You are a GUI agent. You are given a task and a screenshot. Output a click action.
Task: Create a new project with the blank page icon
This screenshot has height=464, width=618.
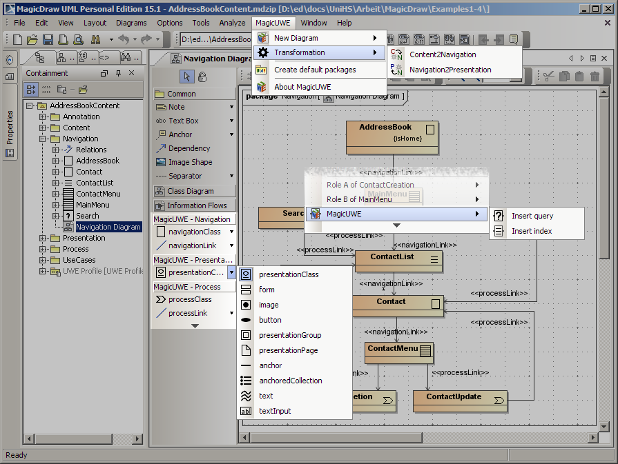[x=18, y=39]
